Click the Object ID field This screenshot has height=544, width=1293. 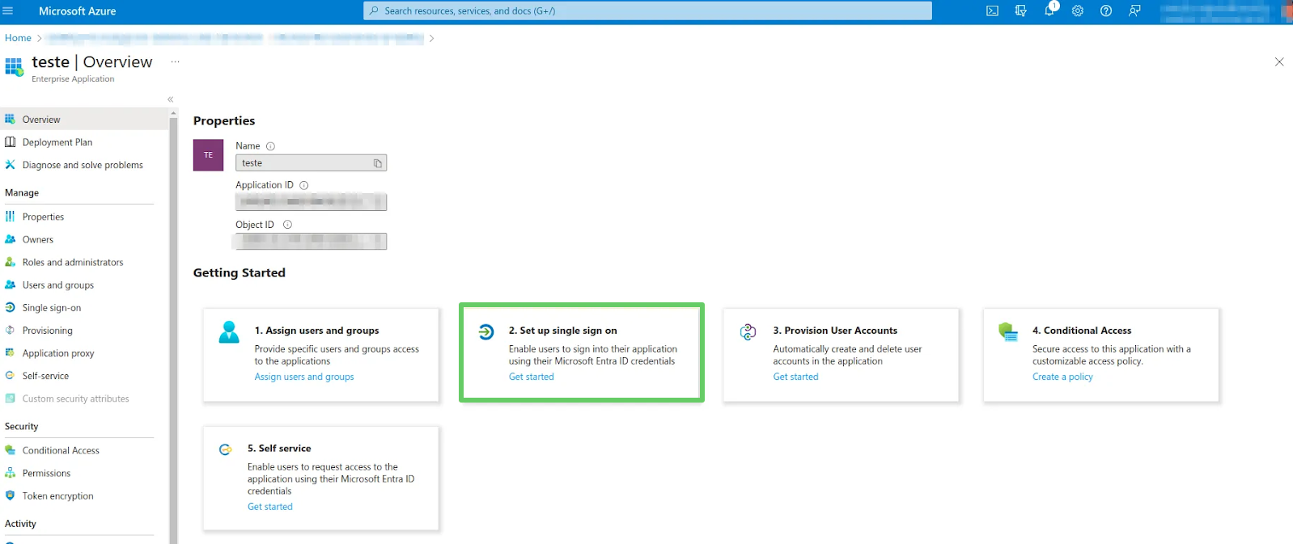coord(311,241)
